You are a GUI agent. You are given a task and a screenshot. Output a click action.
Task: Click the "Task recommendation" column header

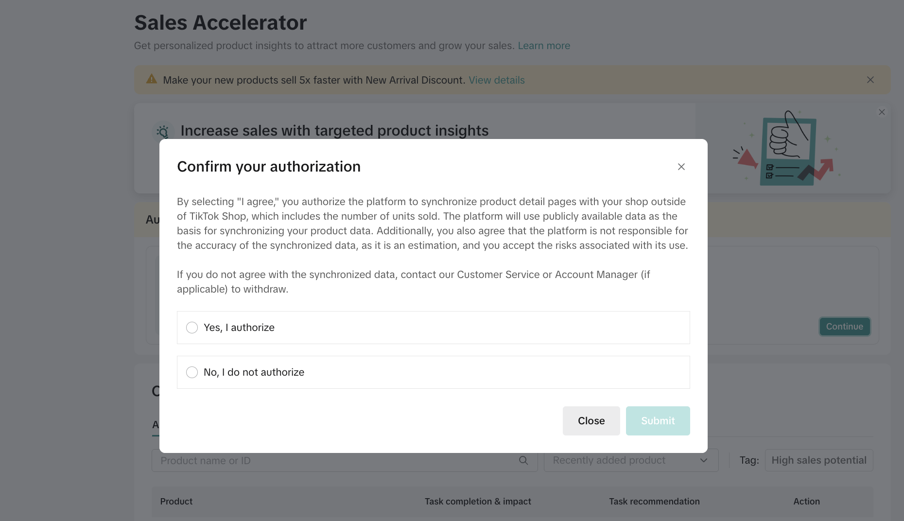coord(654,502)
